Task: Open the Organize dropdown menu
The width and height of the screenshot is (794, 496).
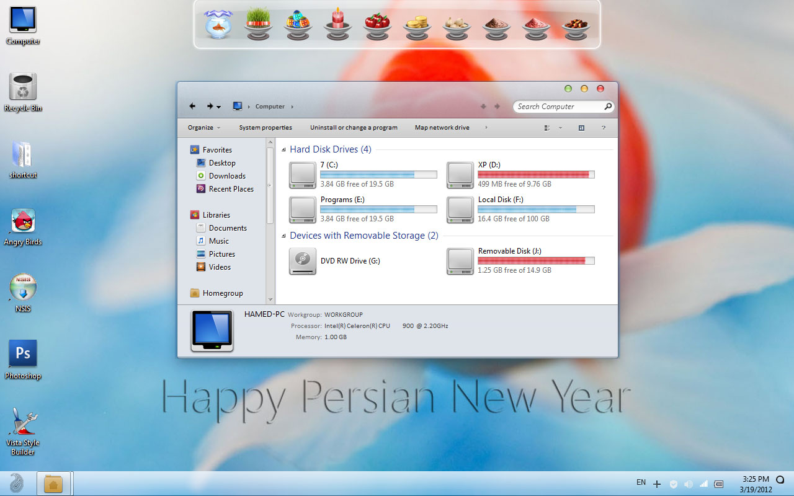Action: 204,128
